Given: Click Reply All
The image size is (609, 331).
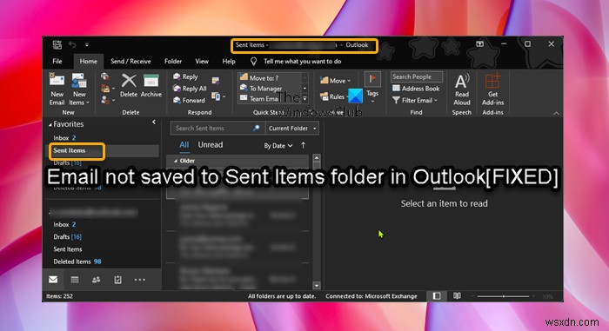Looking at the screenshot, I should click(190, 89).
